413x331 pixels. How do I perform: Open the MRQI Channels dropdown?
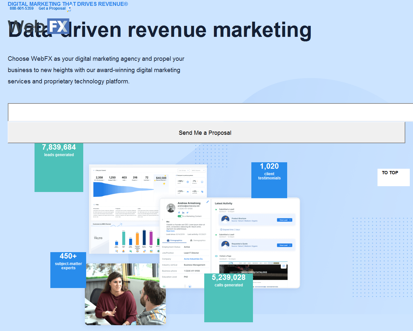[x=198, y=170]
